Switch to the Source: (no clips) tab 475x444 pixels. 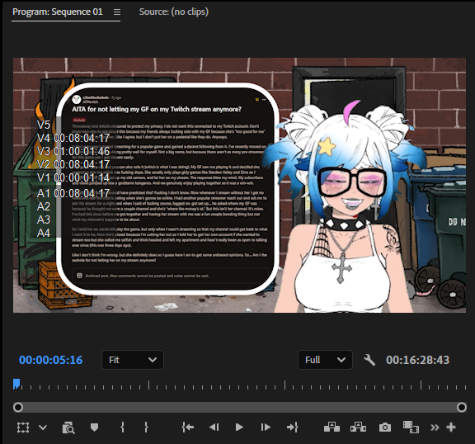point(173,12)
